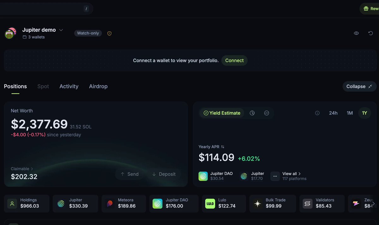Open the Bulk Trade platform card
This screenshot has height=225, width=379.
coord(273,203)
